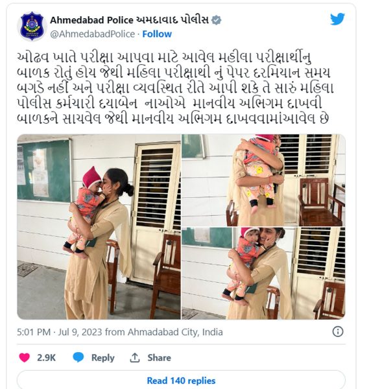The height and width of the screenshot is (389, 369).
Task: Open the top-right photo of baby
Action: [x=263, y=180]
